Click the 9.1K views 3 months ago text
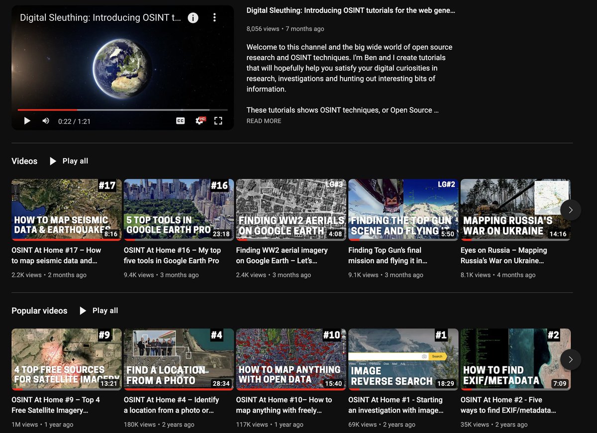 pyautogui.click(x=386, y=275)
